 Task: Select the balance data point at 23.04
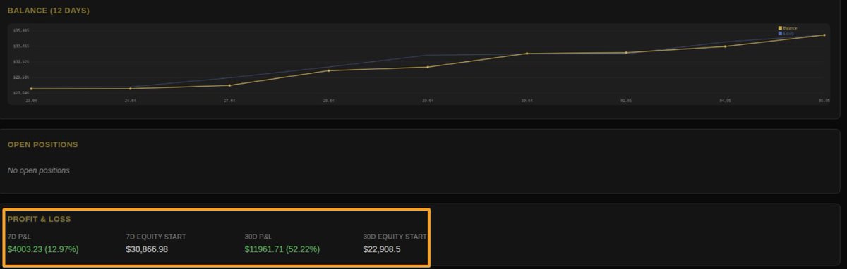(32, 89)
